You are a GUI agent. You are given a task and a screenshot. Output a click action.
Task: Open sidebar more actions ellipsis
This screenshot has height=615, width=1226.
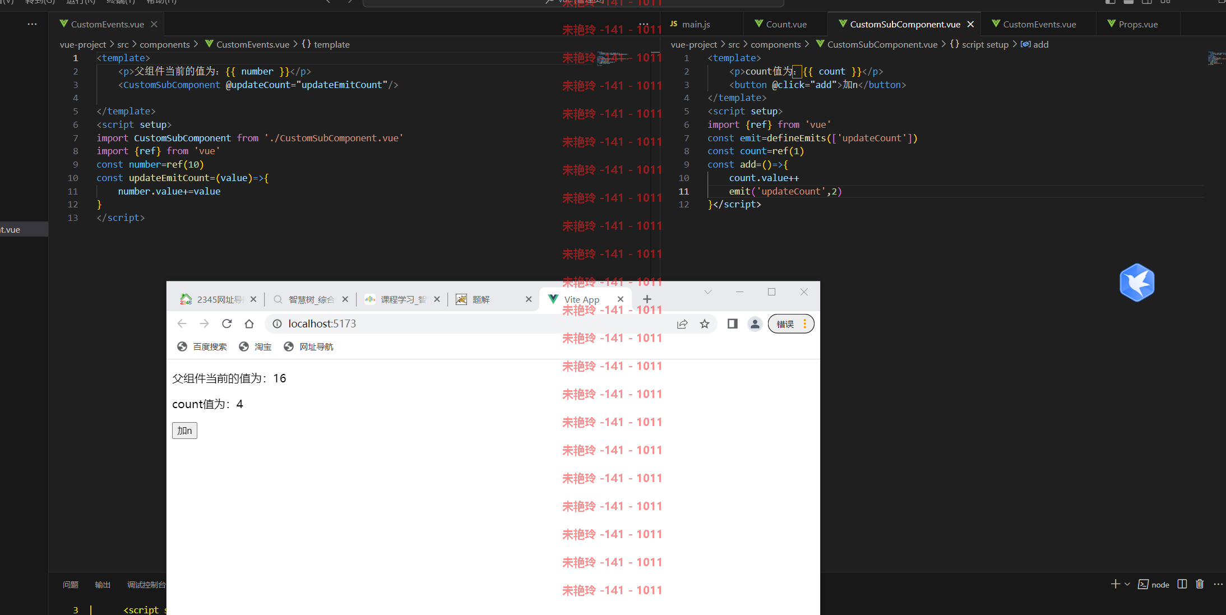(x=32, y=24)
